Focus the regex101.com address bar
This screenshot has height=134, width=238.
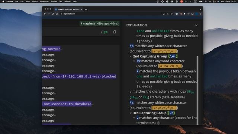coord(111,14)
